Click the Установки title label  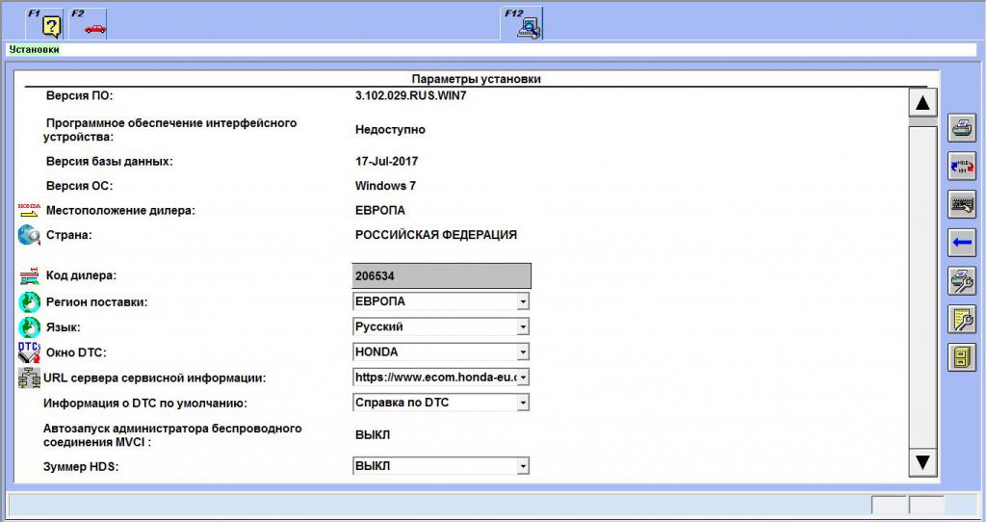coord(34,50)
